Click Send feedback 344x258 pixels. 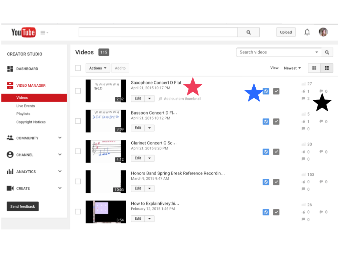point(23,207)
